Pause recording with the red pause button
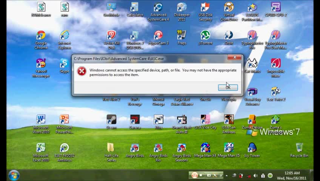Viewport: 320px width, 181px height. [194, 175]
